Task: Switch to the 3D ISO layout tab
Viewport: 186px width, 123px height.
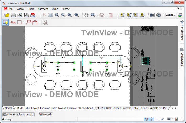Action: click(132, 108)
